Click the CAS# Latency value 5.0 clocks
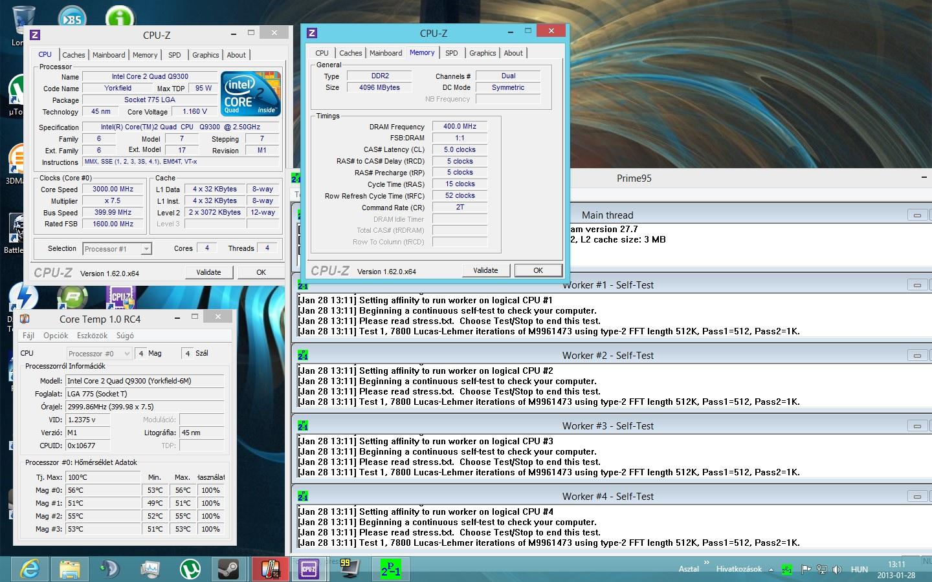Viewport: 932px width, 582px height. tap(460, 149)
